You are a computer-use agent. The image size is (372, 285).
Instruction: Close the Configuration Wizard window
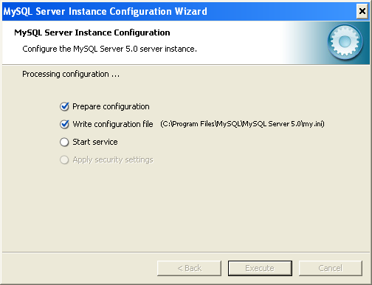[362, 11]
